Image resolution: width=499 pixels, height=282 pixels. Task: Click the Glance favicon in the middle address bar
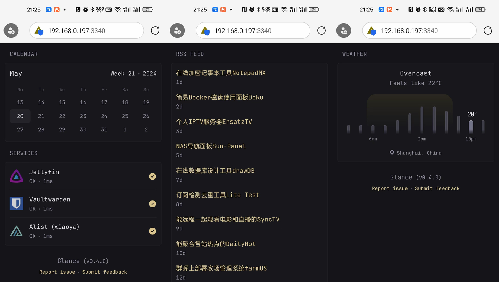206,30
